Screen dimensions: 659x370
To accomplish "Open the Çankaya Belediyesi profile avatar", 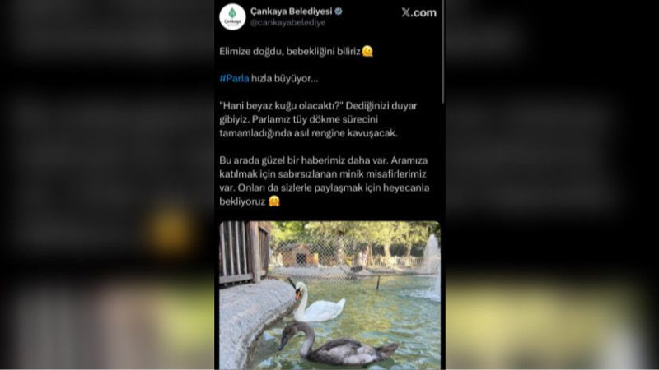I will point(232,16).
